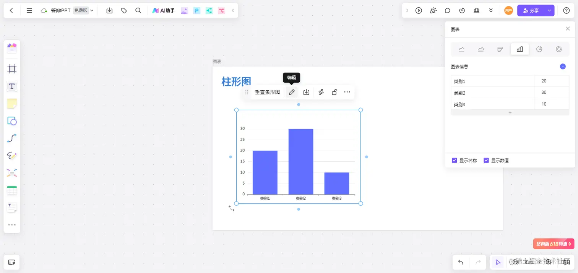Edit the 类别2 name cell
Image resolution: width=578 pixels, height=273 pixels.
(493, 93)
